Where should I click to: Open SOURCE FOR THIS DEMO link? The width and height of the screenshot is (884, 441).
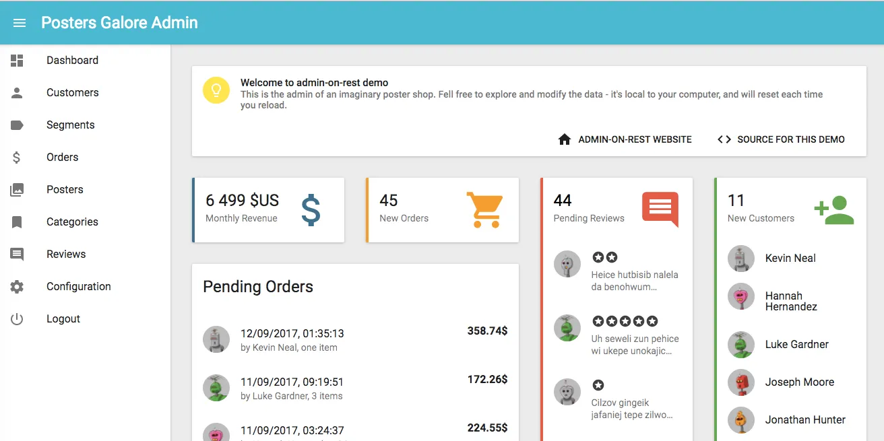point(781,139)
